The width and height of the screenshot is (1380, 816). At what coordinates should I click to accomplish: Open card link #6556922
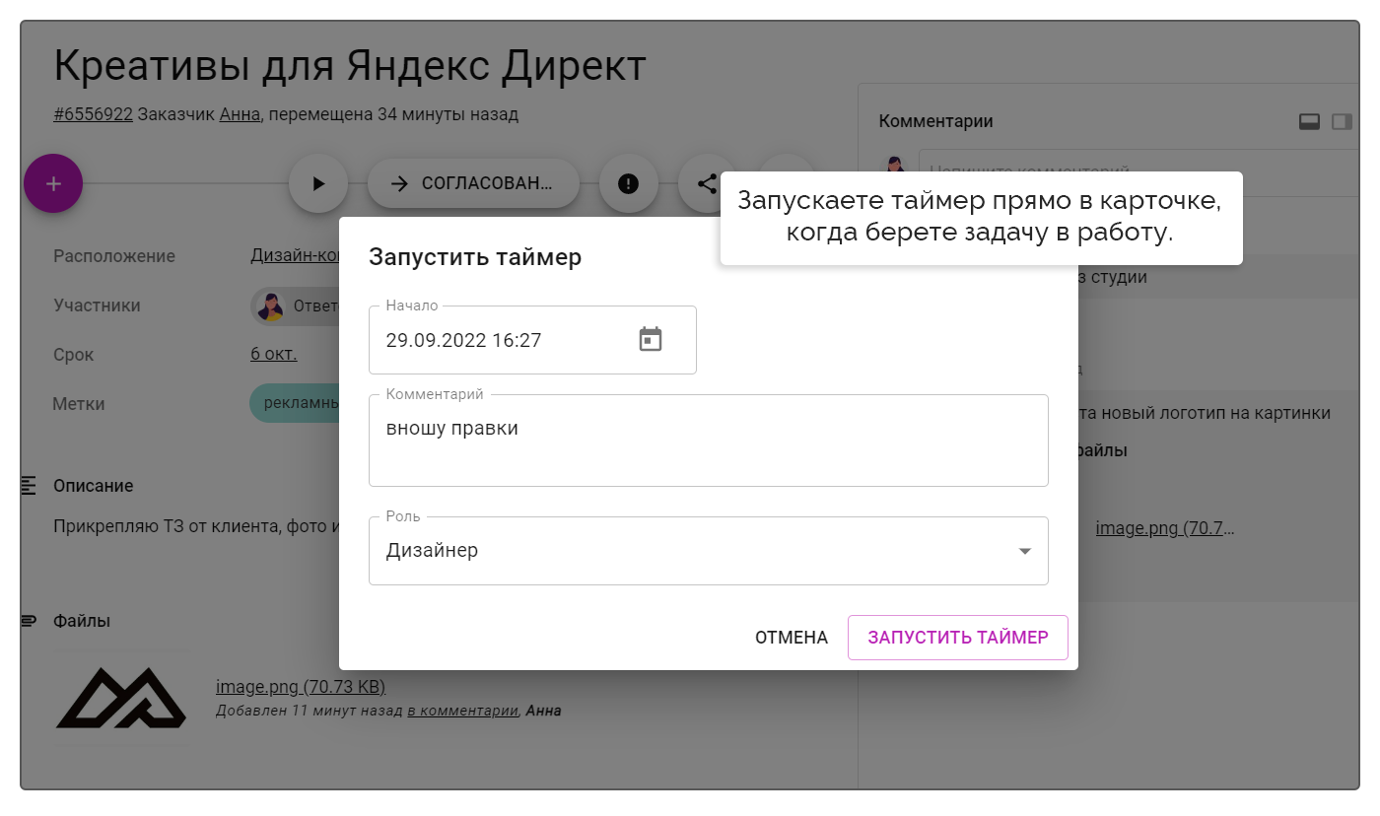[93, 114]
